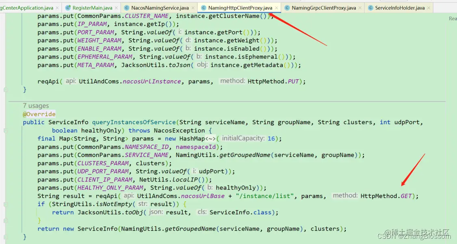Screen dimensions: 457x244
Task: Click the class icon on RegisterMain.java tab
Action: pos(68,8)
